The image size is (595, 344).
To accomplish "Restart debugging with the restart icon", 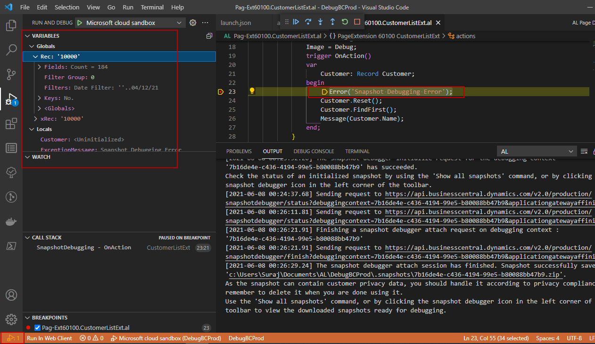I will (x=344, y=22).
